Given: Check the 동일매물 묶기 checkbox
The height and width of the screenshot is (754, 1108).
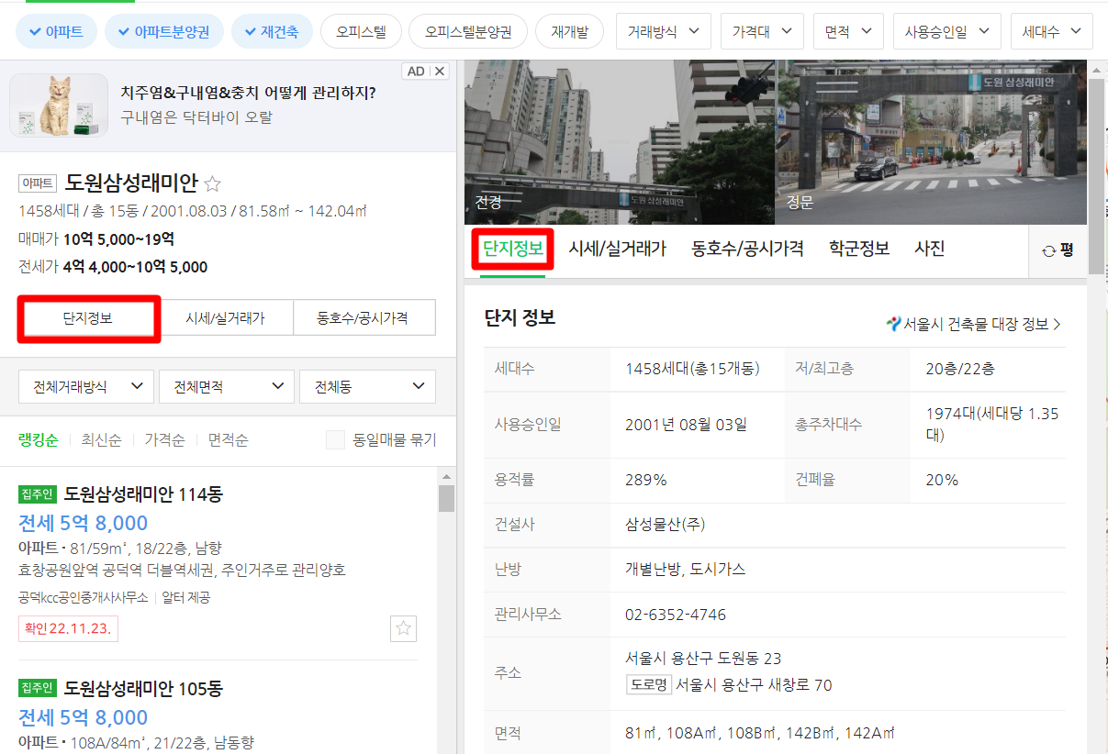Looking at the screenshot, I should (x=334, y=439).
